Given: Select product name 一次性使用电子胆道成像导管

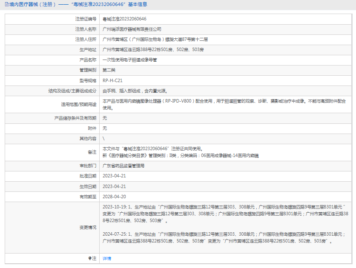Looking at the screenshot, I should click(129, 60).
